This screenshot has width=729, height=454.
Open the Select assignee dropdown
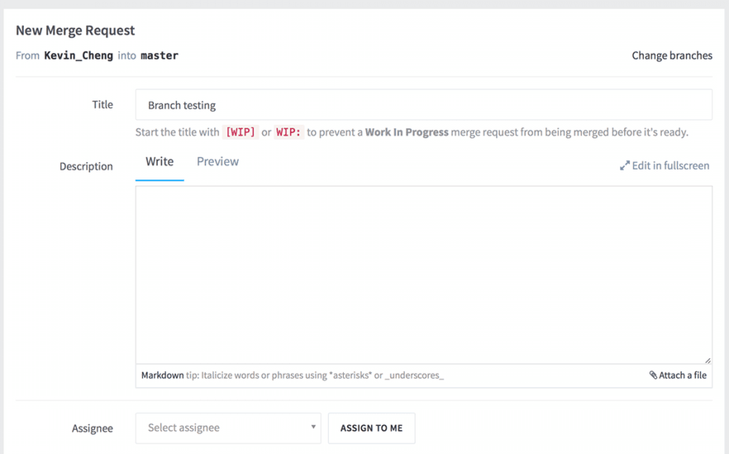coord(223,428)
